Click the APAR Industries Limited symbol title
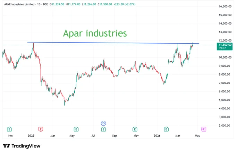Viewport: 236px width, 153px height. [19, 4]
